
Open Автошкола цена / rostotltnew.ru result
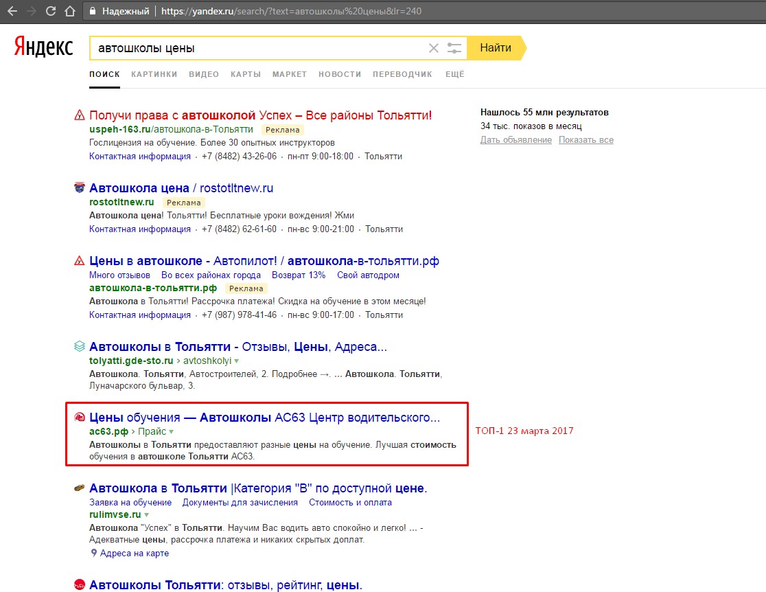pos(181,187)
